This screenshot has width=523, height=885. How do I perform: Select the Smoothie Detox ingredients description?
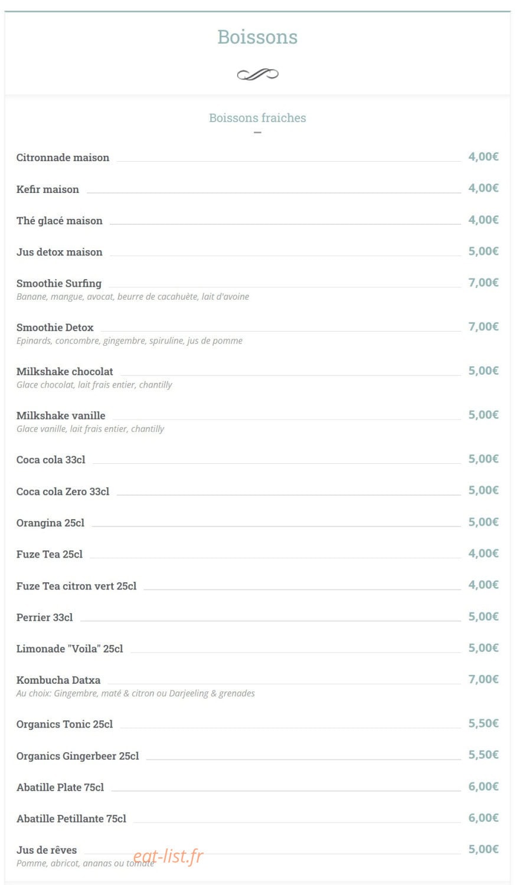coord(129,341)
